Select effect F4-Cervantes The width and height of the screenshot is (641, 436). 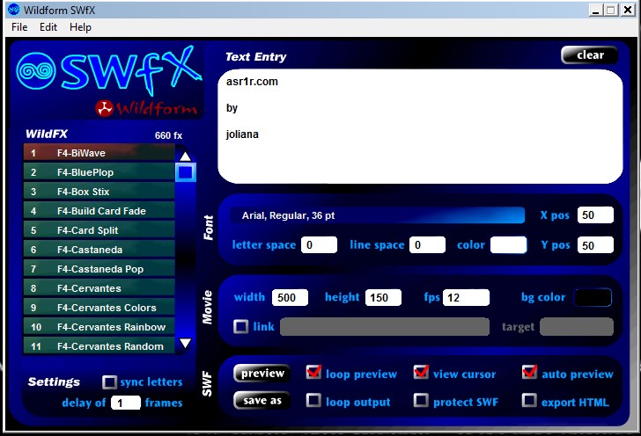pyautogui.click(x=99, y=288)
